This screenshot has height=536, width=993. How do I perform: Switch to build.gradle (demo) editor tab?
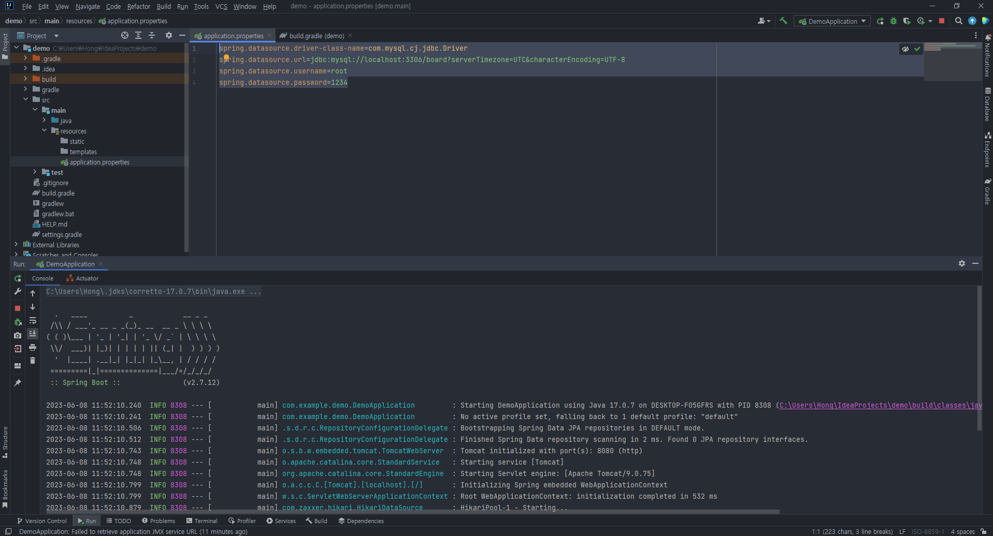316,36
